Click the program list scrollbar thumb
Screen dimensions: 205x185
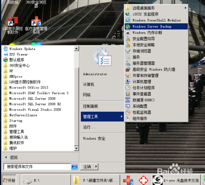tap(76, 107)
